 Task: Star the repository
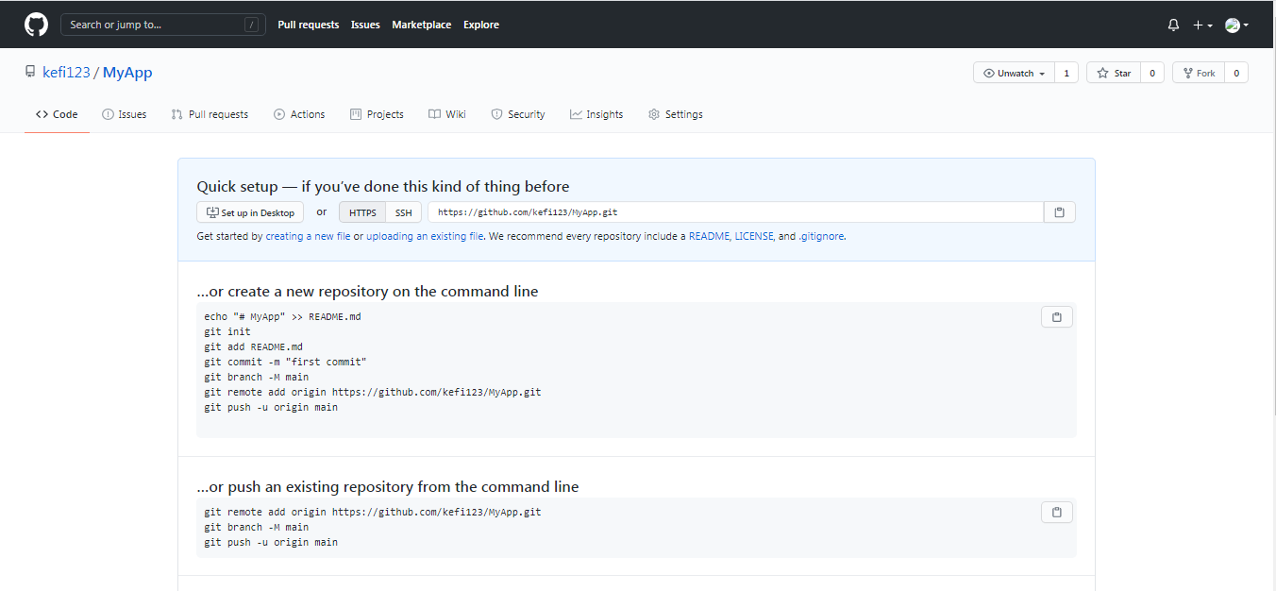1114,73
